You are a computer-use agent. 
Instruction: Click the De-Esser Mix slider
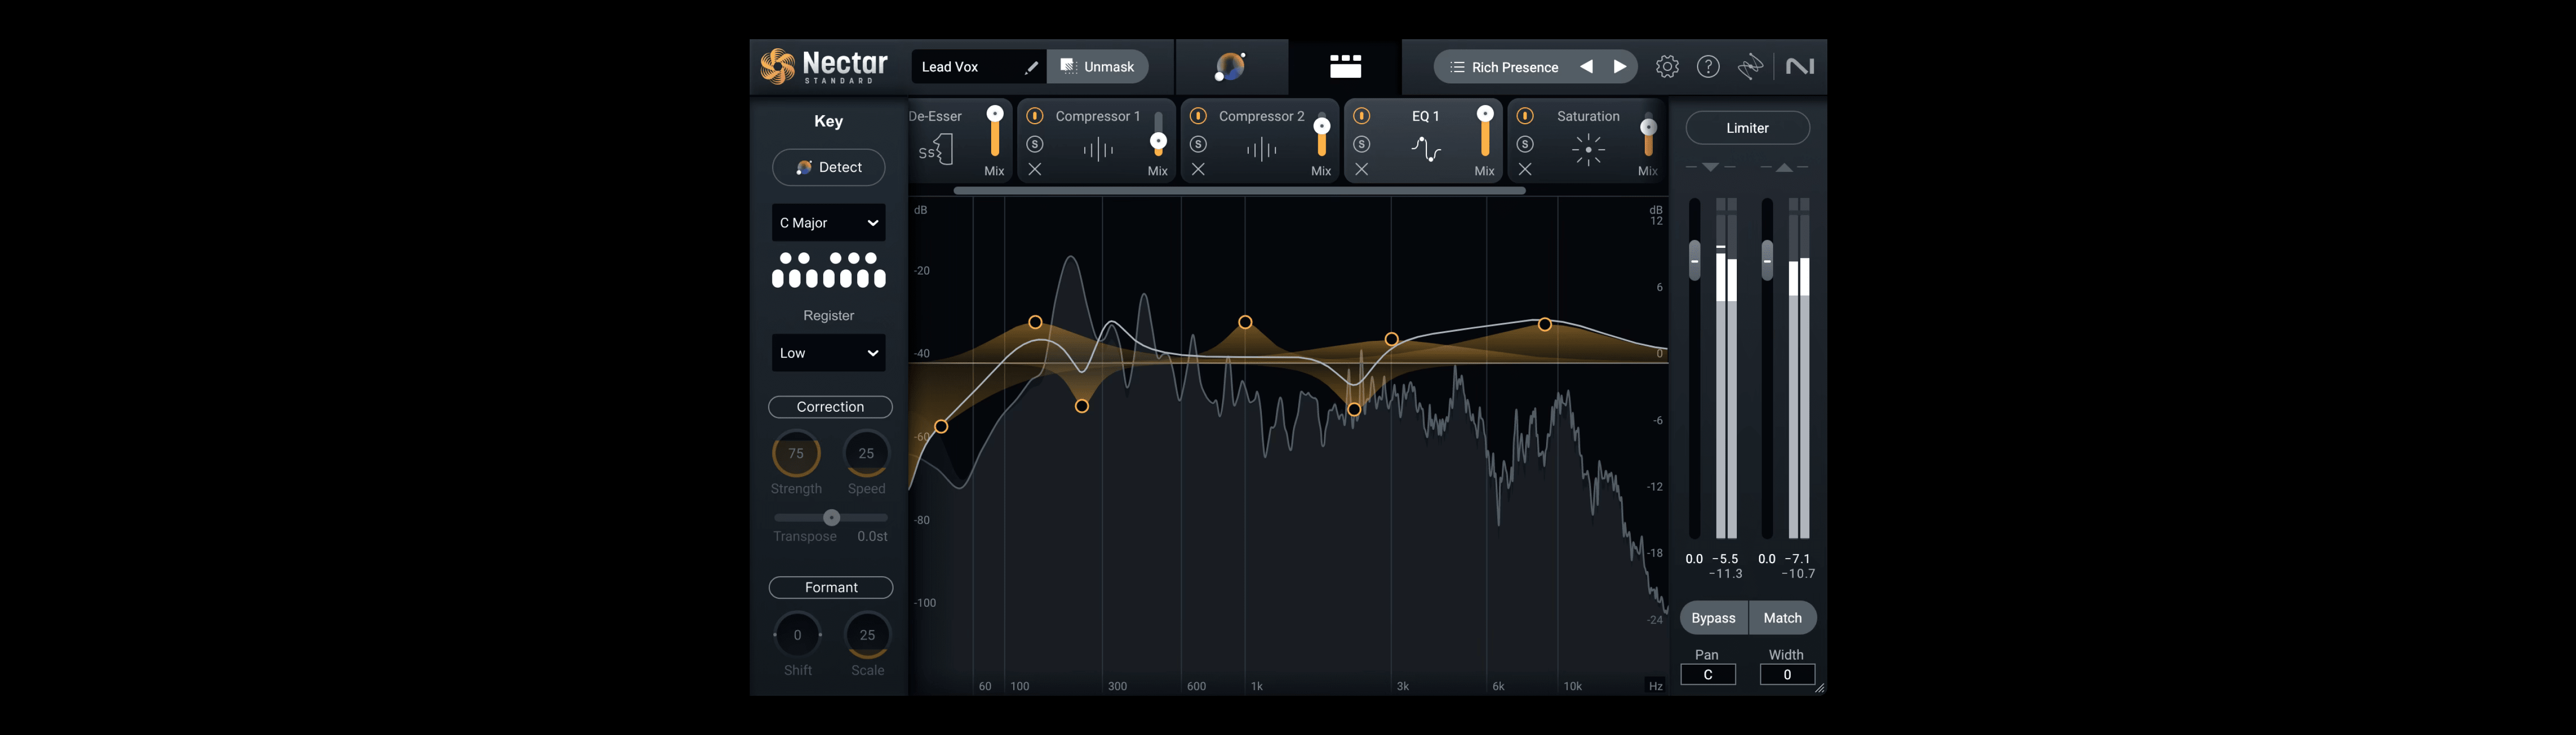coord(995,132)
